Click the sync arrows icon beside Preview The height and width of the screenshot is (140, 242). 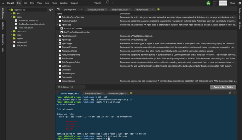(108, 3)
